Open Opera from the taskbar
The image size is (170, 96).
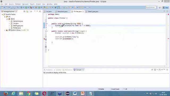(x=44, y=94)
